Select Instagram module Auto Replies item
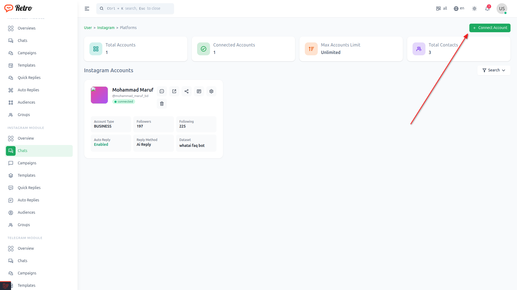517x290 pixels. pyautogui.click(x=28, y=200)
